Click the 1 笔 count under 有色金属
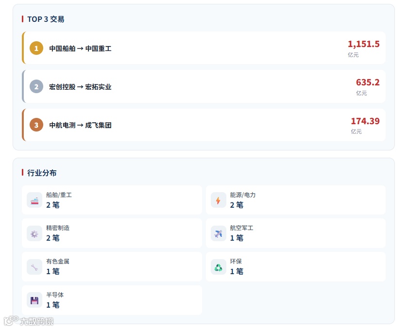Viewport: 408px width, 329px height. [53, 272]
